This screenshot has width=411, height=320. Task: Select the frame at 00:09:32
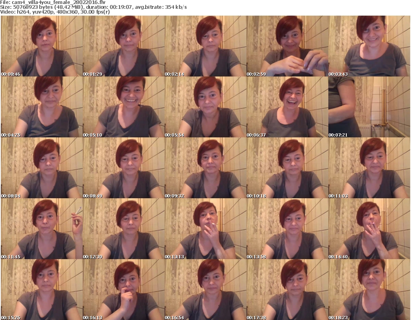(205, 168)
